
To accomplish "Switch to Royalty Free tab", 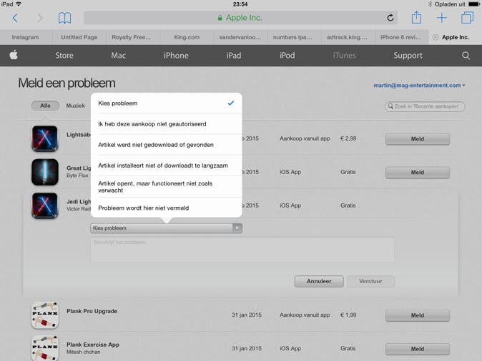I will point(132,37).
